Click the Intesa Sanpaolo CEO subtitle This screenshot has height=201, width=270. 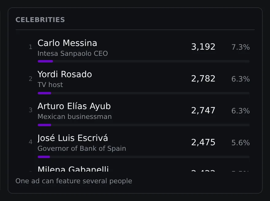(x=73, y=54)
